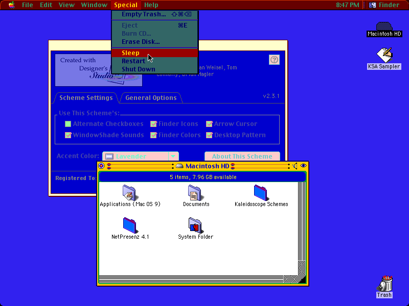
Task: Click the zoom box in Macintosh HD title bar
Action: tap(295, 166)
